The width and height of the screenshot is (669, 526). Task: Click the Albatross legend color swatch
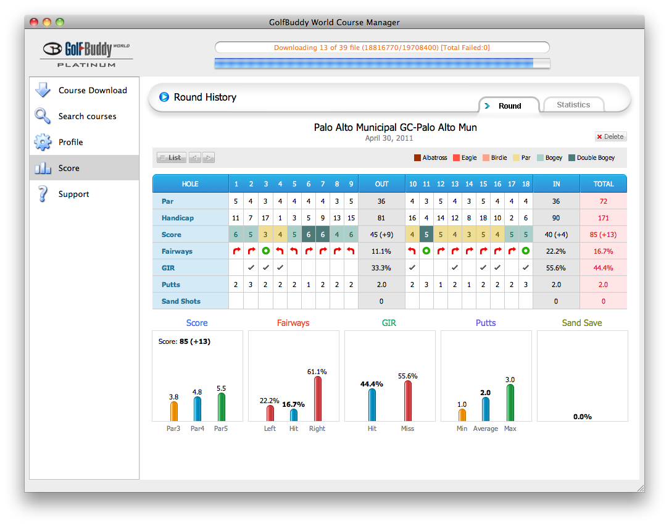[417, 158]
